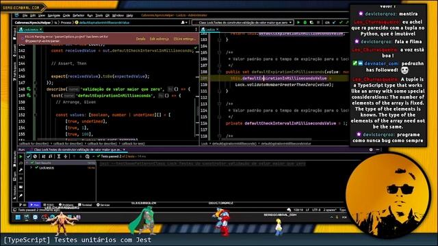Open test history clock icon

(88, 156)
